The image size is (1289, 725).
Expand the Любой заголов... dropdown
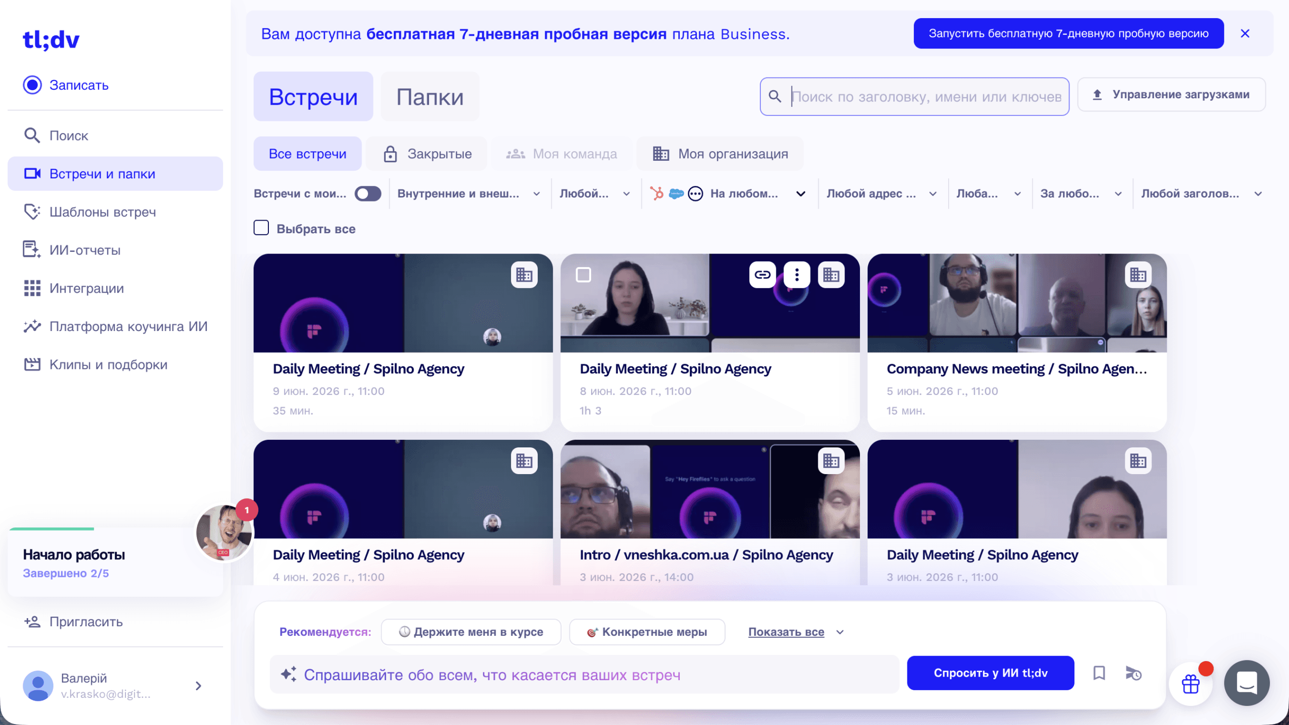(x=1201, y=193)
